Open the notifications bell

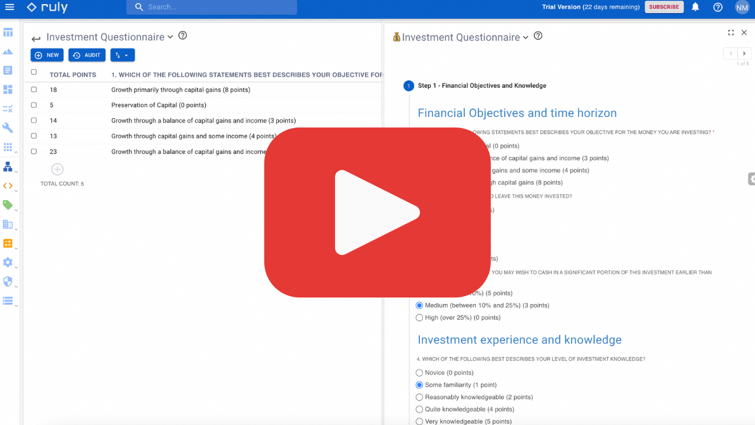pos(695,7)
